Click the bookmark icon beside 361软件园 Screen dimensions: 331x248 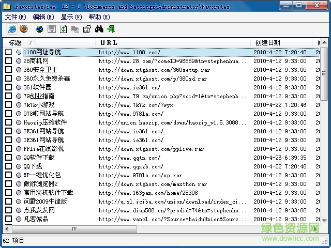(19, 87)
